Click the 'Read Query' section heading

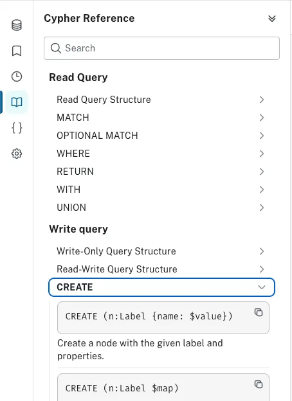[78, 77]
